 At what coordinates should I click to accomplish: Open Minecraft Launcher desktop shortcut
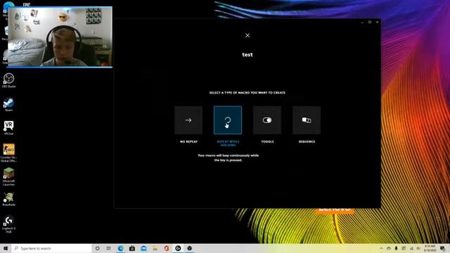pos(8,176)
